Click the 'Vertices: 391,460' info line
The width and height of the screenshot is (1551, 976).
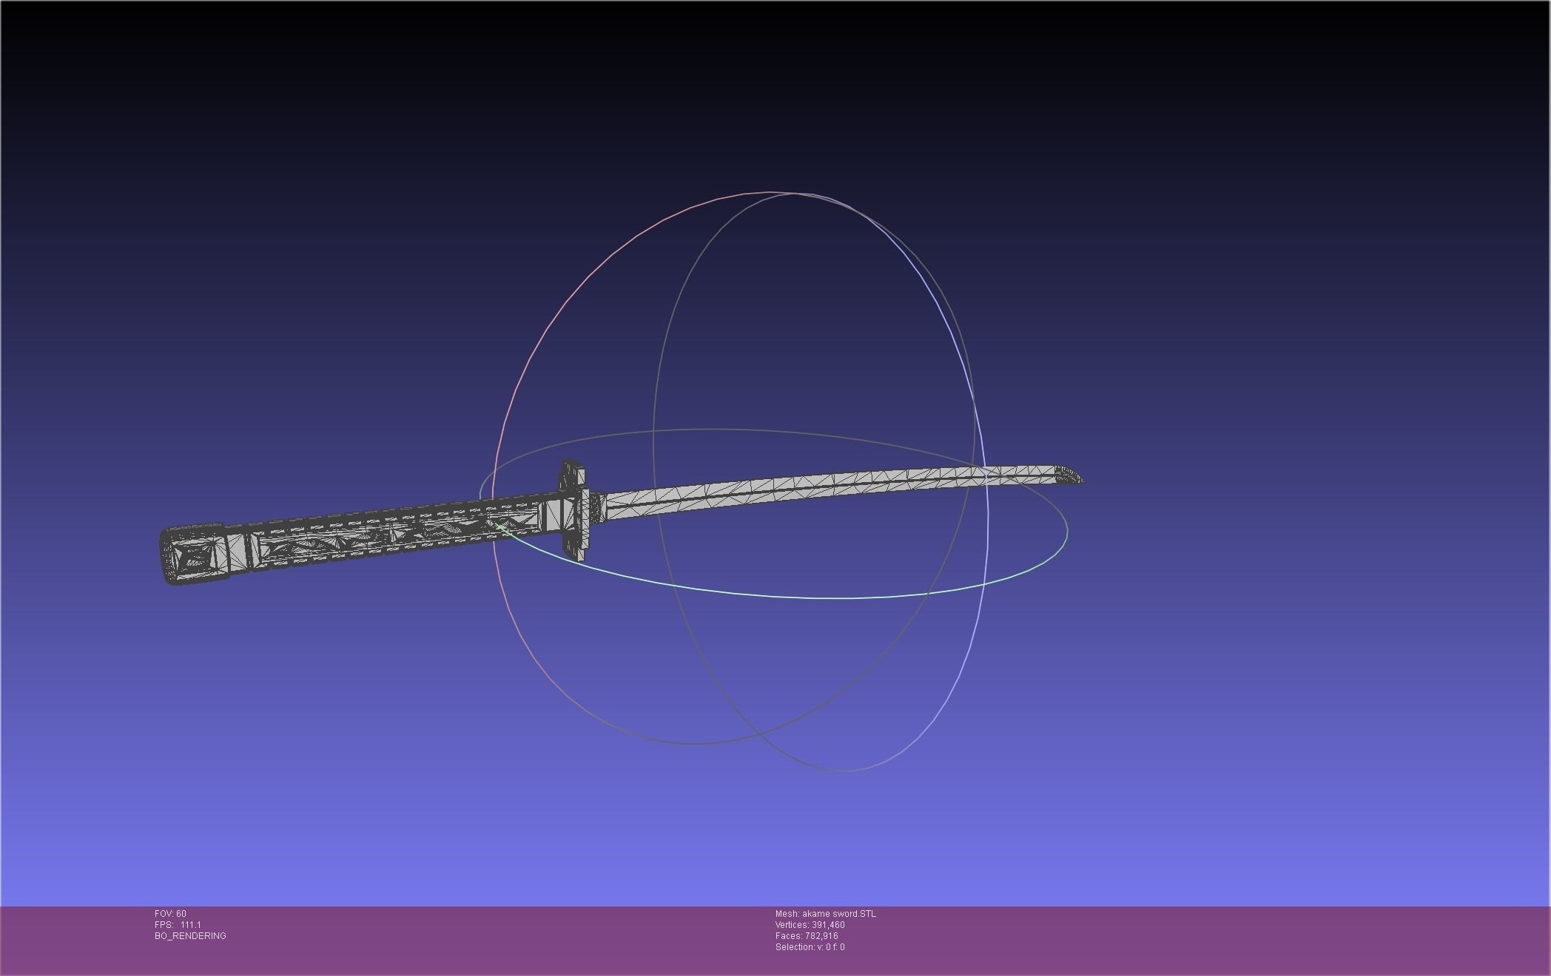click(x=810, y=925)
